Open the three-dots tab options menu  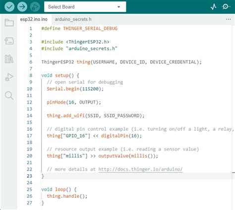[x=229, y=19]
